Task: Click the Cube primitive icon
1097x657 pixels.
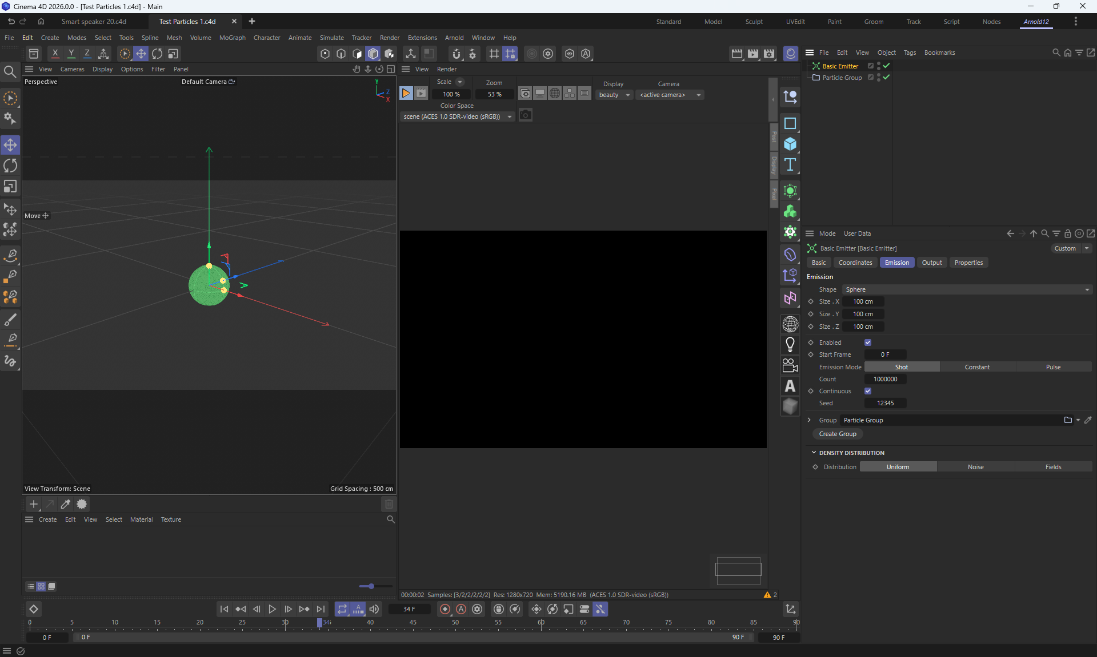Action: pos(790,144)
